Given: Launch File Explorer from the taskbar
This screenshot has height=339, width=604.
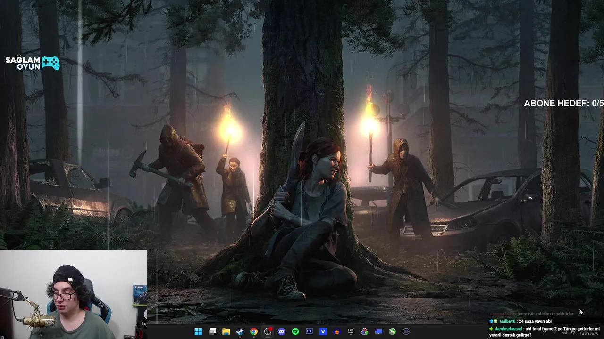Looking at the screenshot, I should tap(226, 331).
